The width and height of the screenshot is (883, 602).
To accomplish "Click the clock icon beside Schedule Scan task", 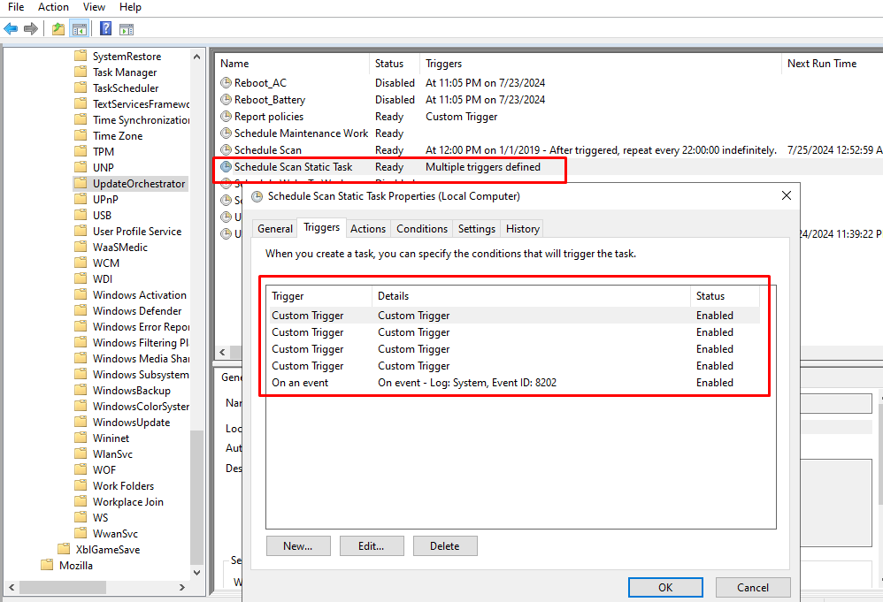I will (226, 150).
